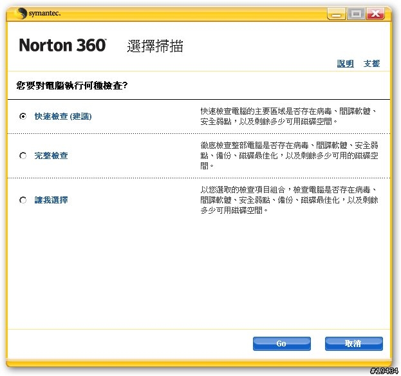Open the 支援 support link
Image resolution: width=401 pixels, height=376 pixels.
click(x=371, y=63)
